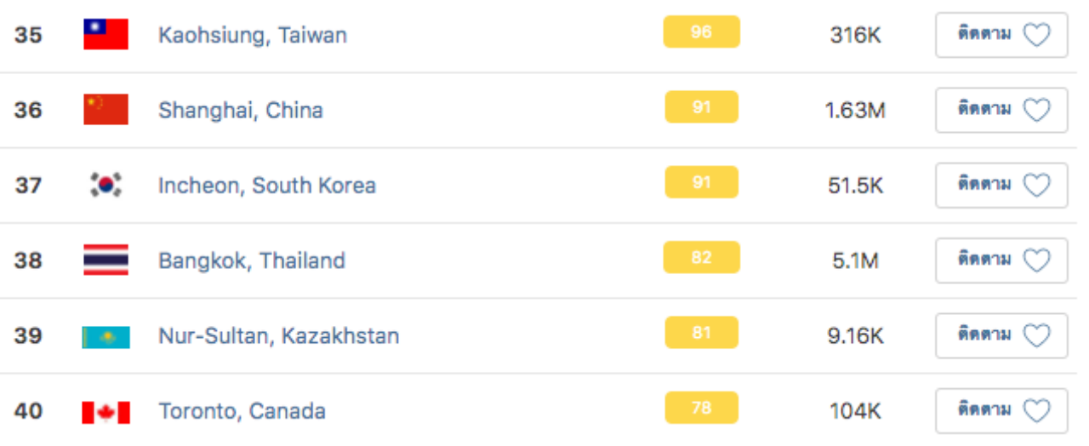Open the Toronto, Canada city link
The width and height of the screenshot is (1089, 446).
point(242,411)
